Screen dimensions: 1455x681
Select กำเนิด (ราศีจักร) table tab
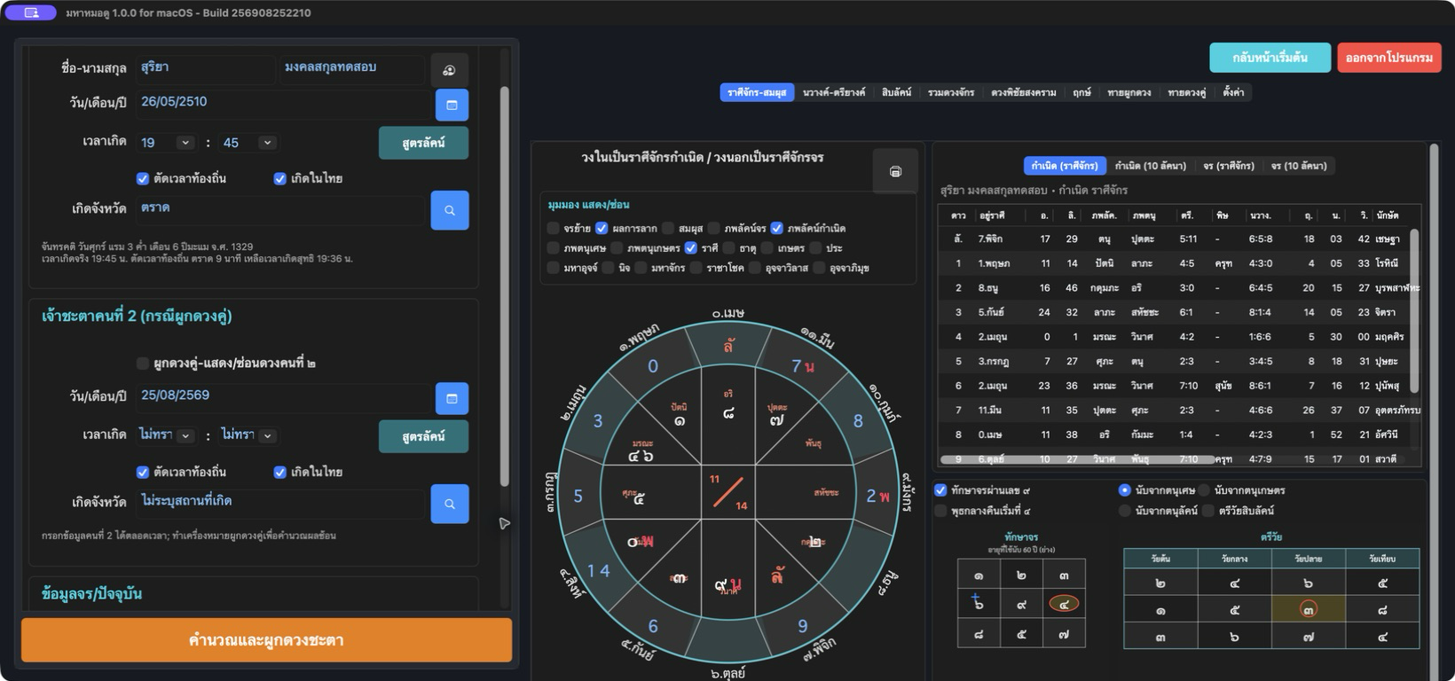[x=1065, y=166]
